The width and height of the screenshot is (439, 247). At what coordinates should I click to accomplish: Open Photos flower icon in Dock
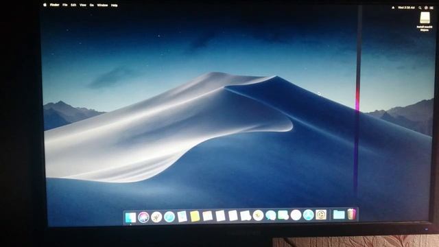(258, 215)
